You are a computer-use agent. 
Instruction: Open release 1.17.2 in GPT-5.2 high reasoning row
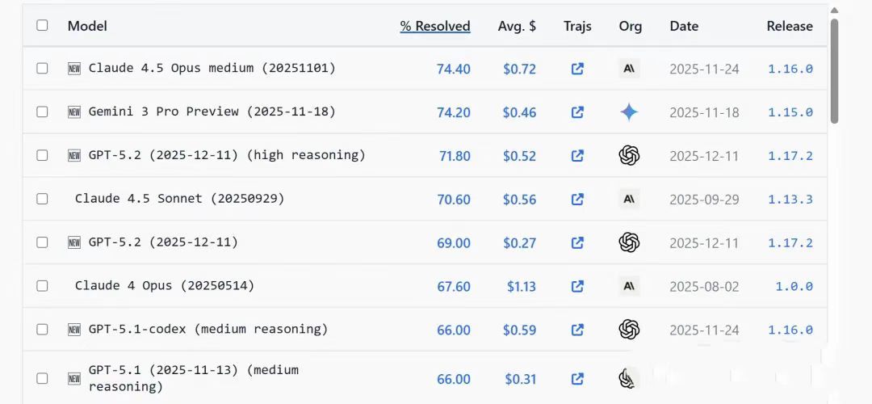(x=790, y=156)
